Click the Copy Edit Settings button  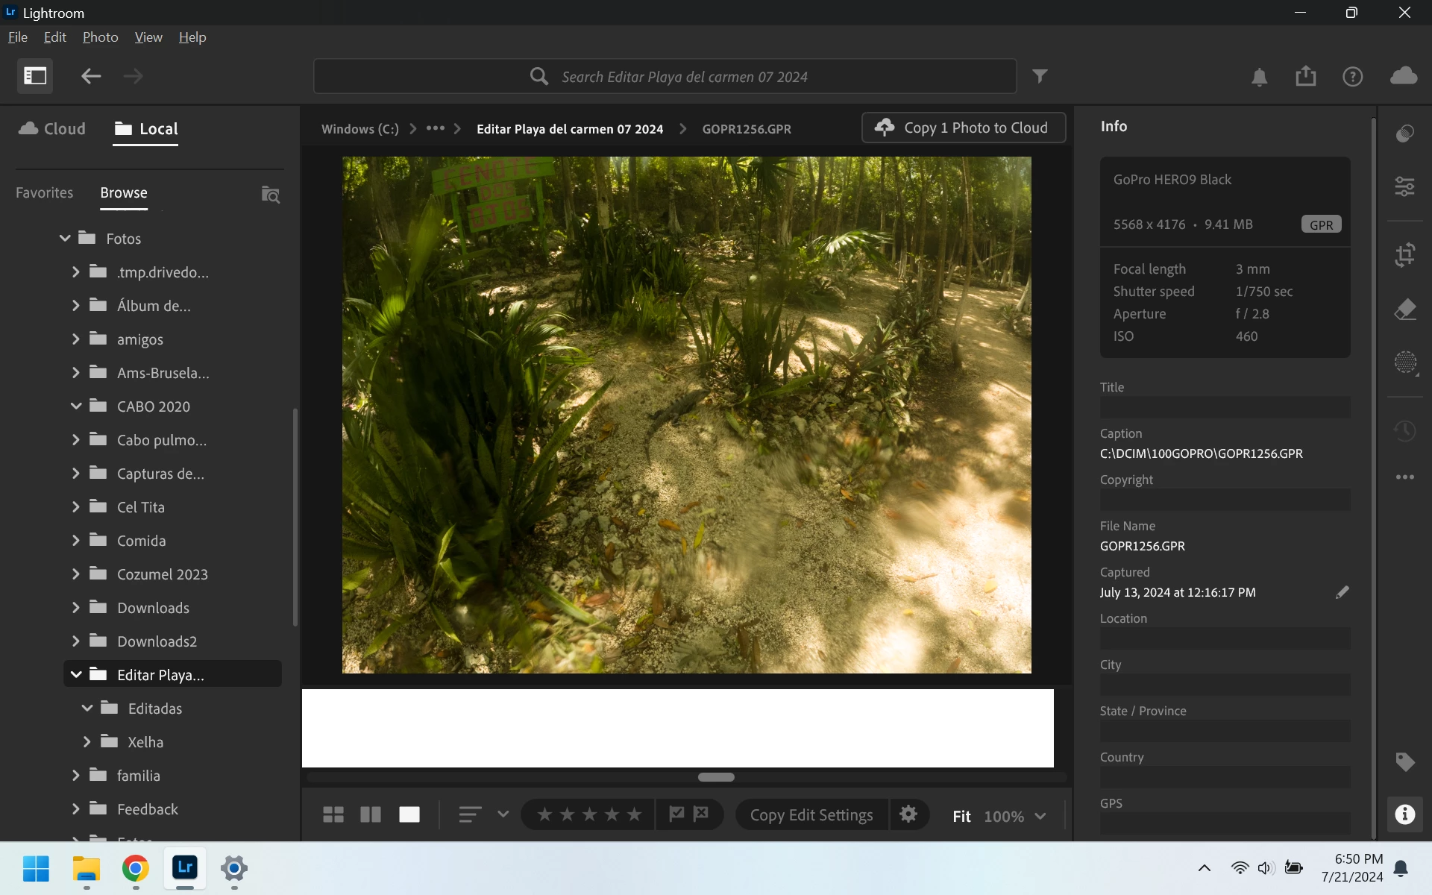pyautogui.click(x=811, y=815)
